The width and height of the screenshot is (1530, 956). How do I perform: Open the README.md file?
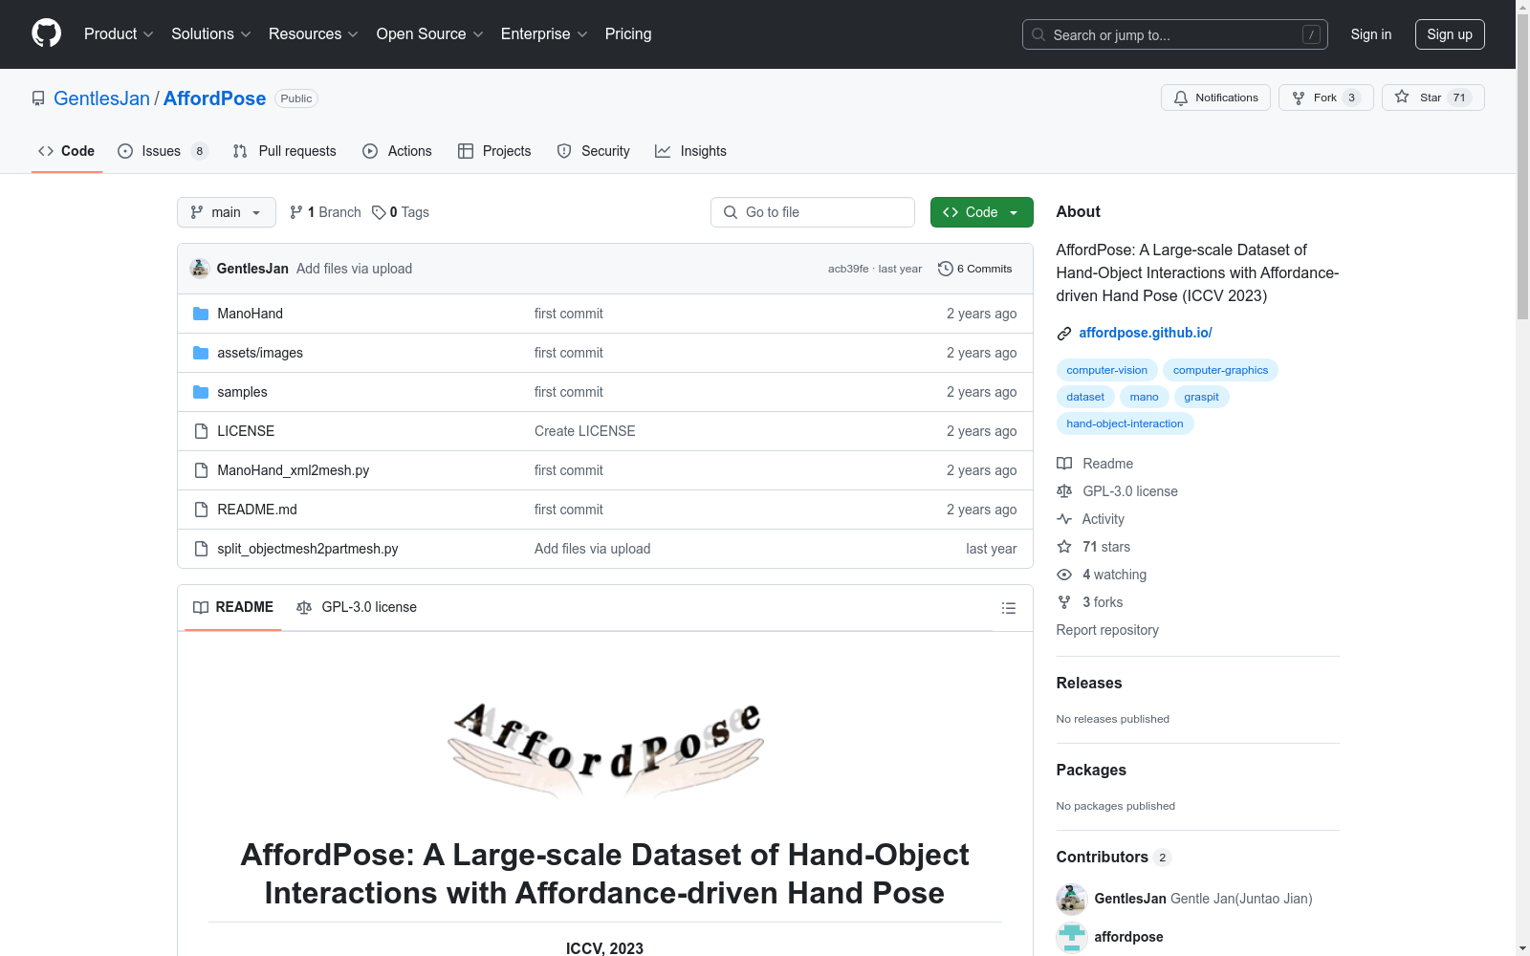(x=257, y=510)
